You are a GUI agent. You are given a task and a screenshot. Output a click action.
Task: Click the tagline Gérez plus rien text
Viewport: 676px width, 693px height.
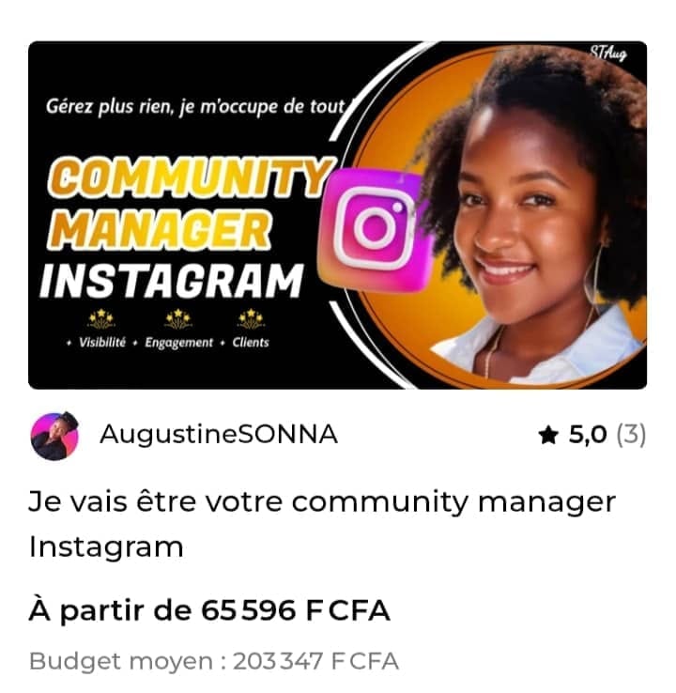tap(195, 107)
